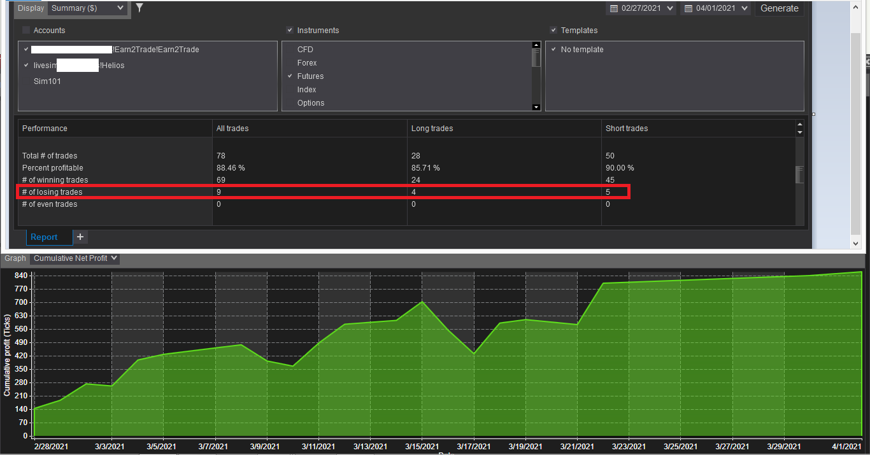Click the window's bottom-right scroll-down arrow
Screen dimensions: 870x455
tap(856, 243)
